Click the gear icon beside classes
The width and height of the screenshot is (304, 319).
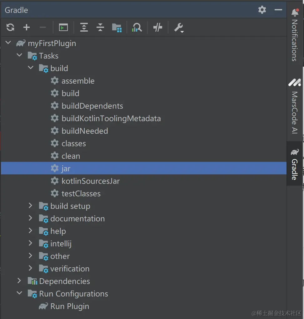tap(55, 143)
